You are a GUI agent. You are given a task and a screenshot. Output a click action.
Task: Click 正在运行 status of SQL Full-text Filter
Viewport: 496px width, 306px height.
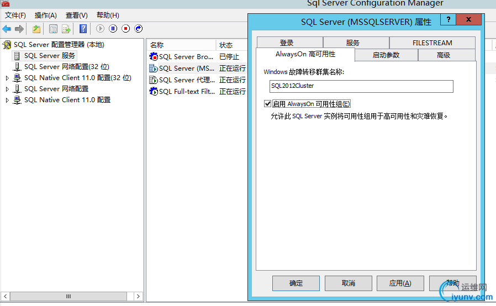[233, 92]
